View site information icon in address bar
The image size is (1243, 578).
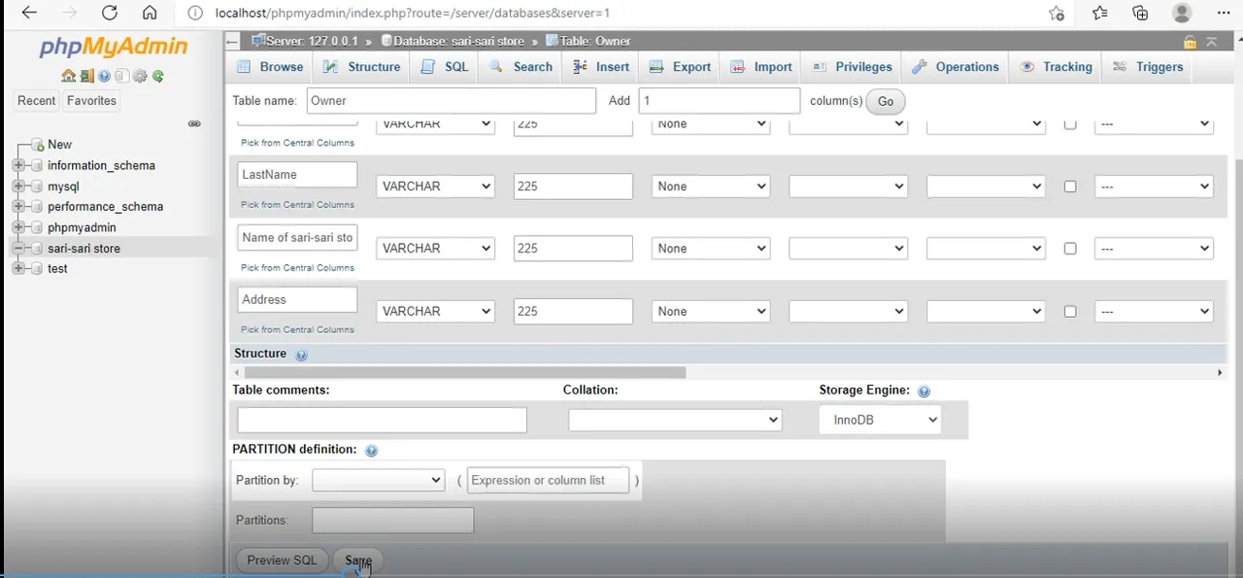point(195,14)
